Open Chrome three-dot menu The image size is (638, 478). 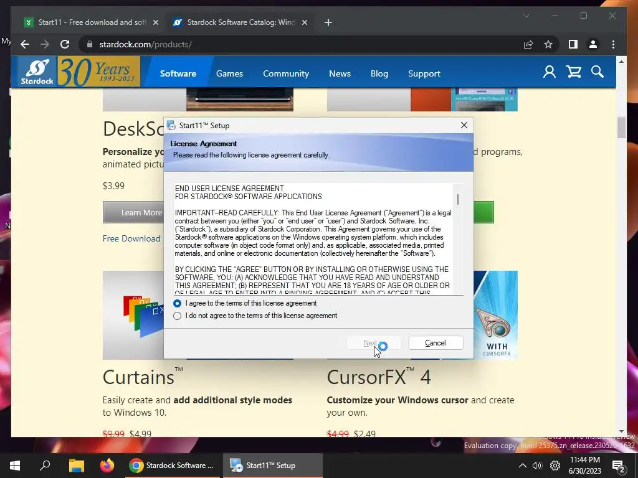coord(613,44)
